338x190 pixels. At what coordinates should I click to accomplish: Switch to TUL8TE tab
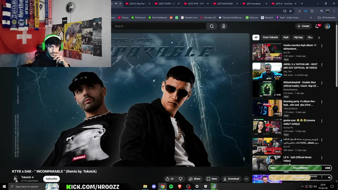point(167,4)
